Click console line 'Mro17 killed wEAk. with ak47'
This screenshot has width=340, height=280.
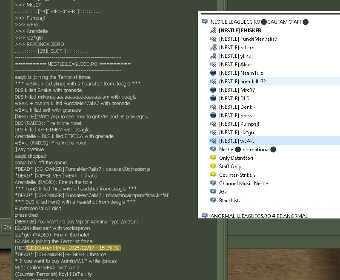(x=47, y=267)
